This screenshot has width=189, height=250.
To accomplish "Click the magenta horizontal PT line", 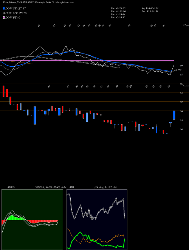I will tap(87, 61).
